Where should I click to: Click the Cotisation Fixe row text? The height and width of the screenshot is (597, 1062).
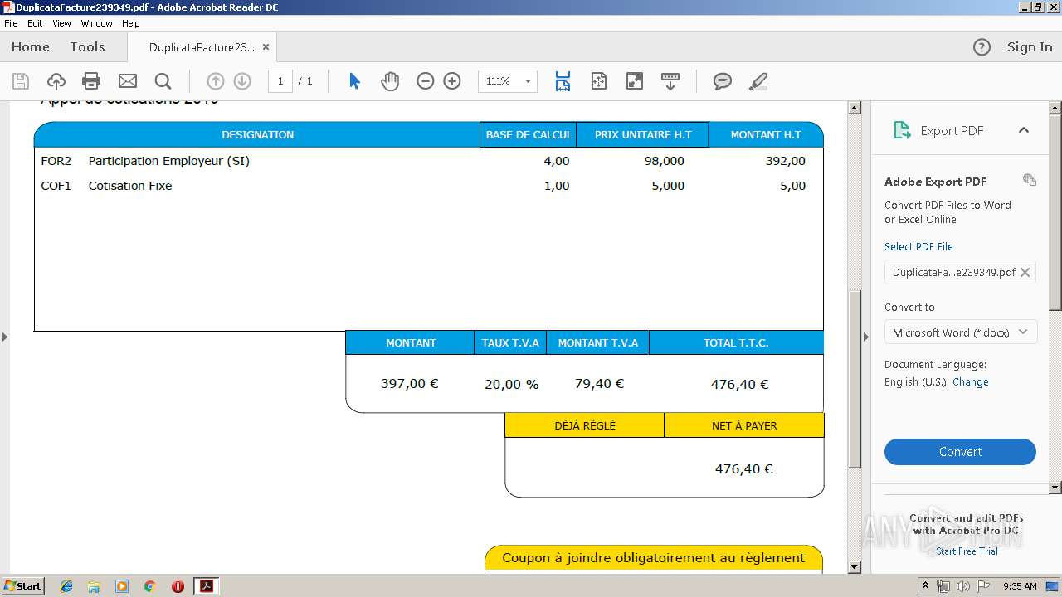[130, 186]
